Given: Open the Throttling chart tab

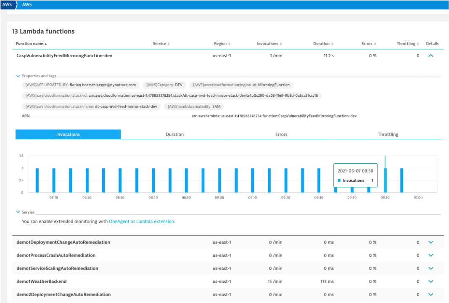Looking at the screenshot, I should pos(388,135).
